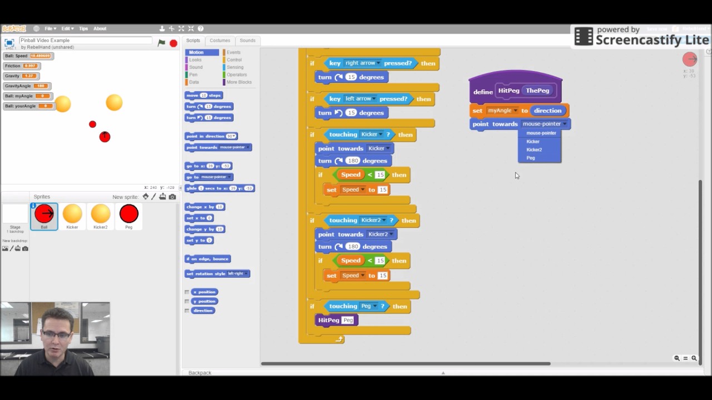Upload sprite from file
Viewport: 712px width, 400px height.
click(x=162, y=197)
